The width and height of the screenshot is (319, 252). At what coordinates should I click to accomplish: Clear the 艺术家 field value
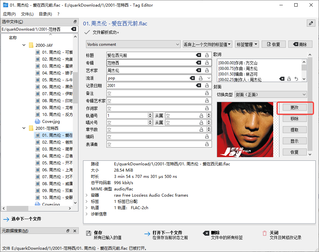[x=198, y=70]
